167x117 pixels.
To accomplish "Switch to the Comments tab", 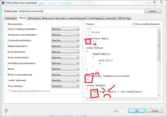I will point(110,18).
